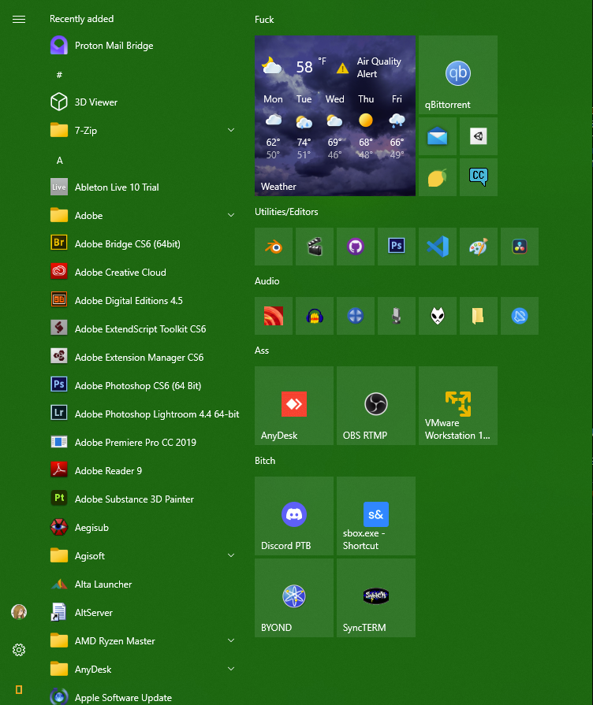Launch the AnyDesk tile

point(294,406)
